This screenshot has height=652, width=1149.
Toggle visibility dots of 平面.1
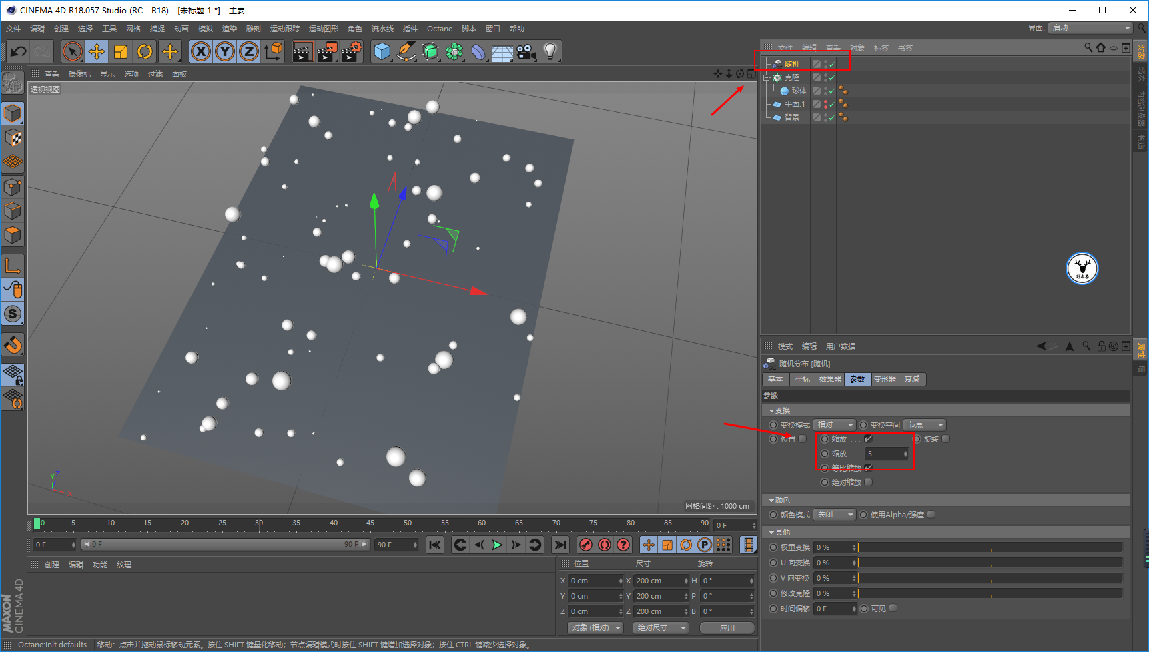[825, 104]
